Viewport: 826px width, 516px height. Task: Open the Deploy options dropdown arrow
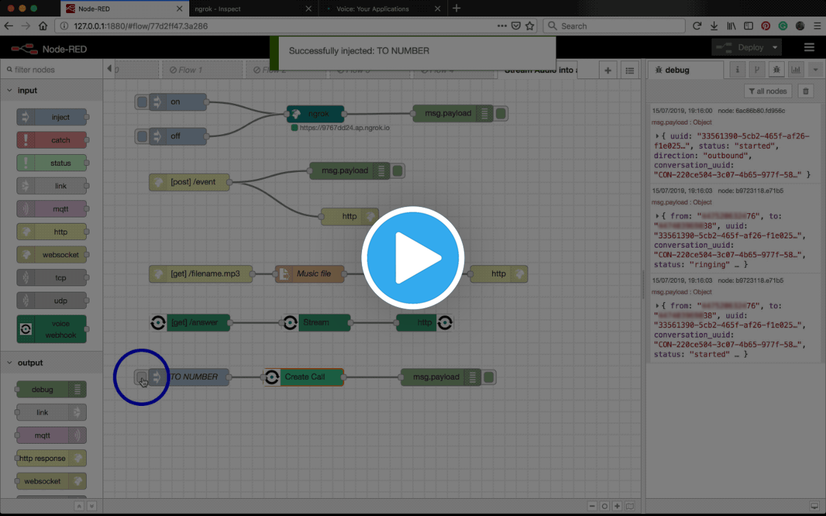point(775,47)
